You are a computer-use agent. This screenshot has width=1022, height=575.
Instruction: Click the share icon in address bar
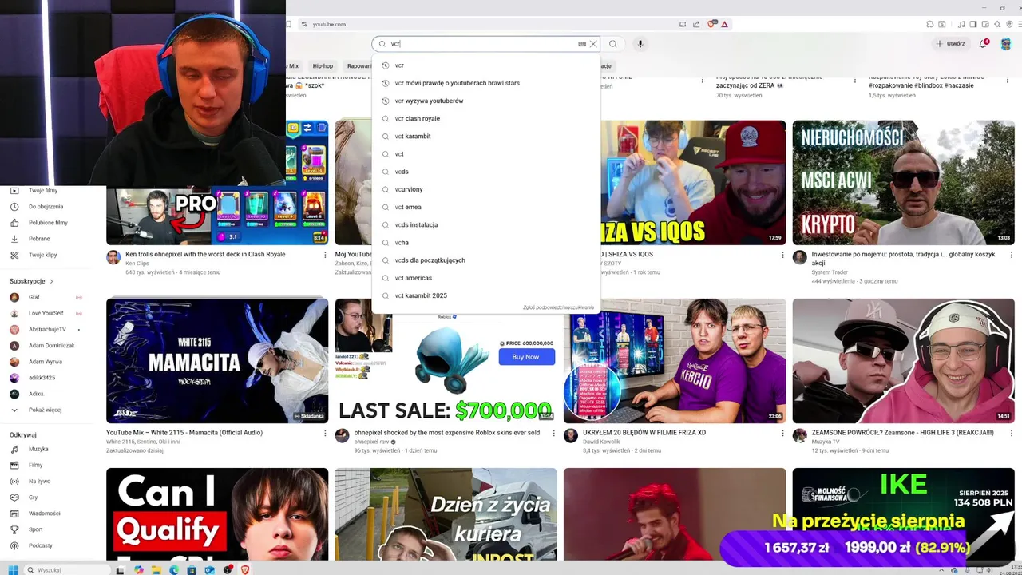pyautogui.click(x=695, y=24)
